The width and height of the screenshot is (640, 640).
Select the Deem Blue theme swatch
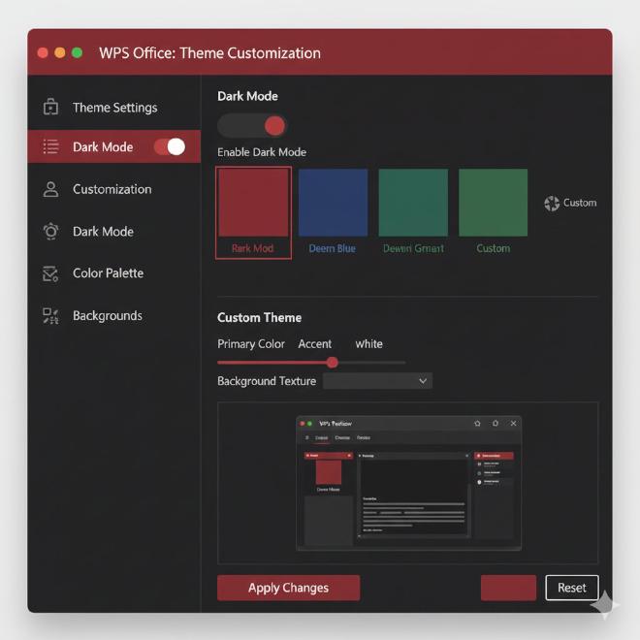pos(333,203)
